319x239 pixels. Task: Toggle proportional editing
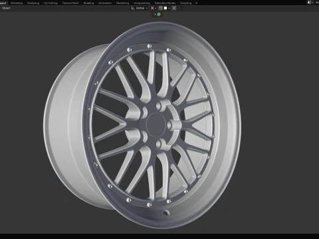coord(174,8)
